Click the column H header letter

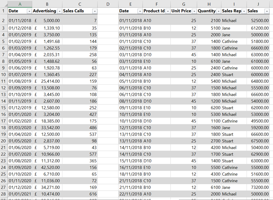coord(209,4)
